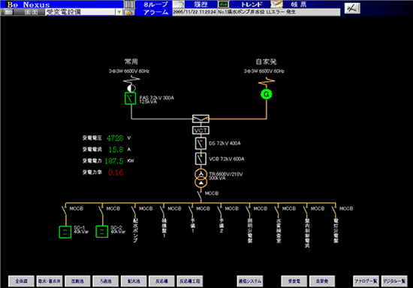
Task: Expand the screen list with the green arrow
Action: [119, 12]
